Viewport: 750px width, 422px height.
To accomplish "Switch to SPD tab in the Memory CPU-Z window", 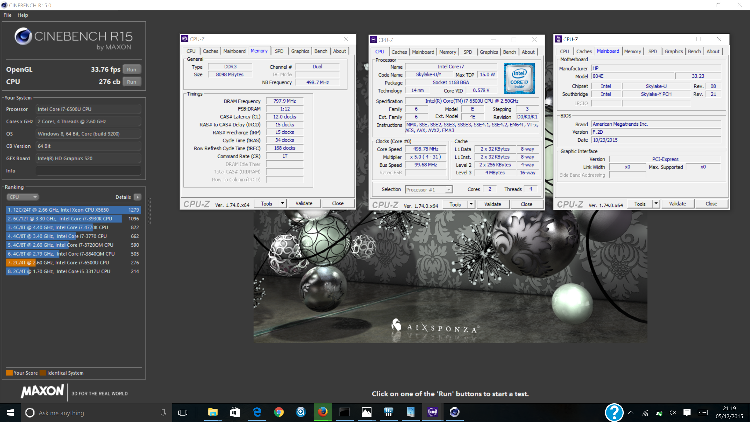I will click(x=279, y=51).
